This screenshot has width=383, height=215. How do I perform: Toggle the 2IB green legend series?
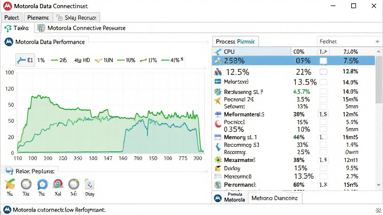tap(59, 60)
